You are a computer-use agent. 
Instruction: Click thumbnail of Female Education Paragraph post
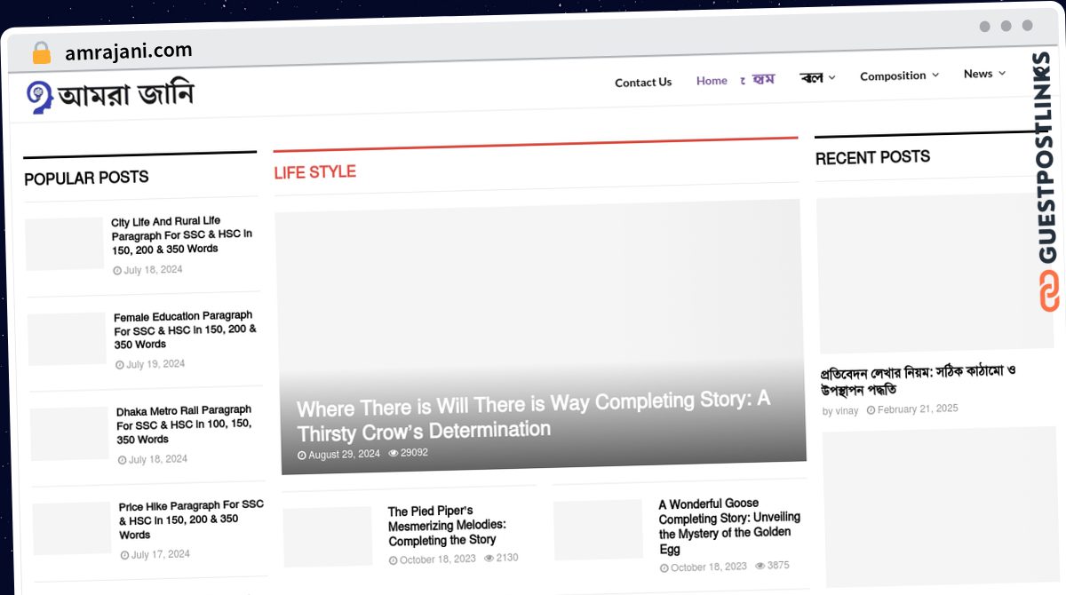[67, 339]
